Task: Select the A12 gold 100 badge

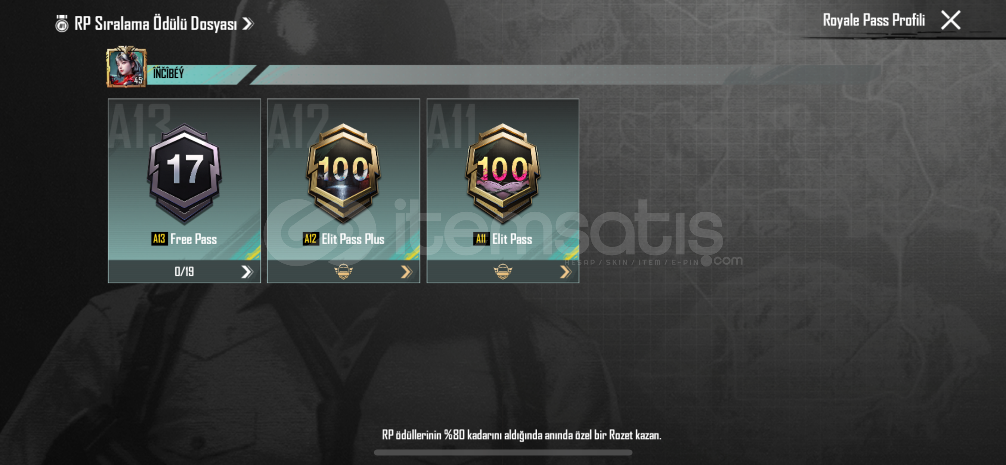Action: coord(344,172)
